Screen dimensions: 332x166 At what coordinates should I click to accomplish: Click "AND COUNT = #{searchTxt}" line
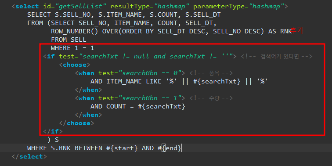(138, 107)
